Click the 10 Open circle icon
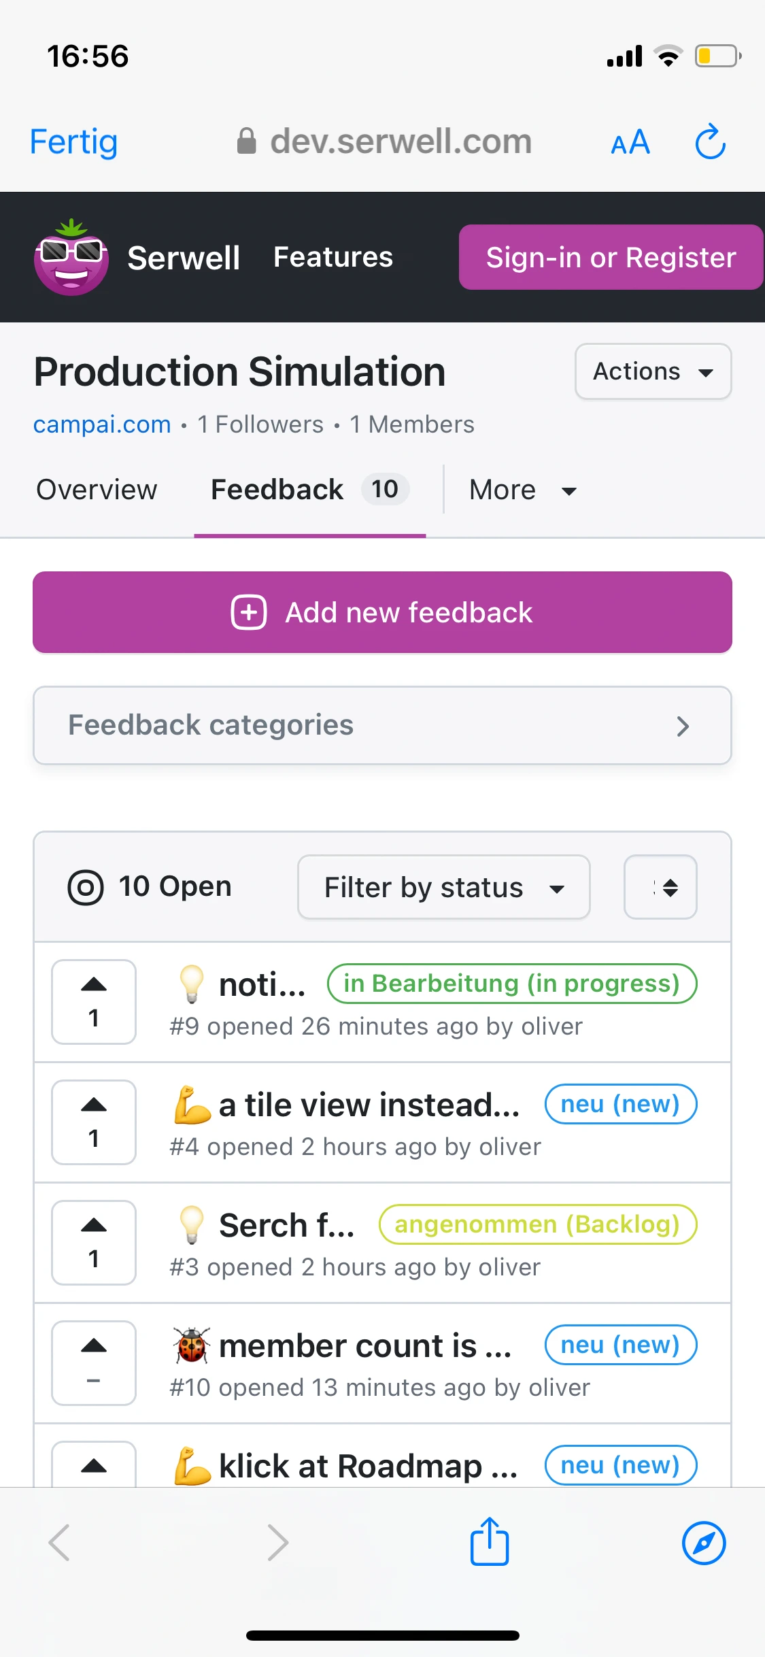Image resolution: width=765 pixels, height=1657 pixels. tap(86, 888)
